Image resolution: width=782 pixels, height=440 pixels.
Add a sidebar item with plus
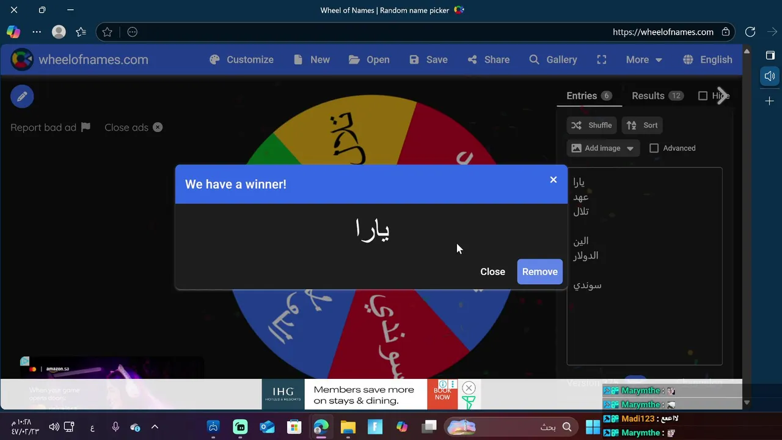tap(770, 100)
